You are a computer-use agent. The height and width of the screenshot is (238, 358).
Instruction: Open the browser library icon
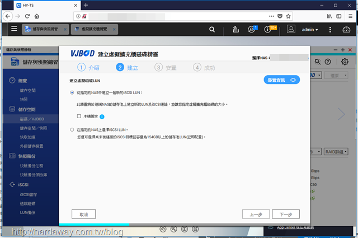[329, 16]
